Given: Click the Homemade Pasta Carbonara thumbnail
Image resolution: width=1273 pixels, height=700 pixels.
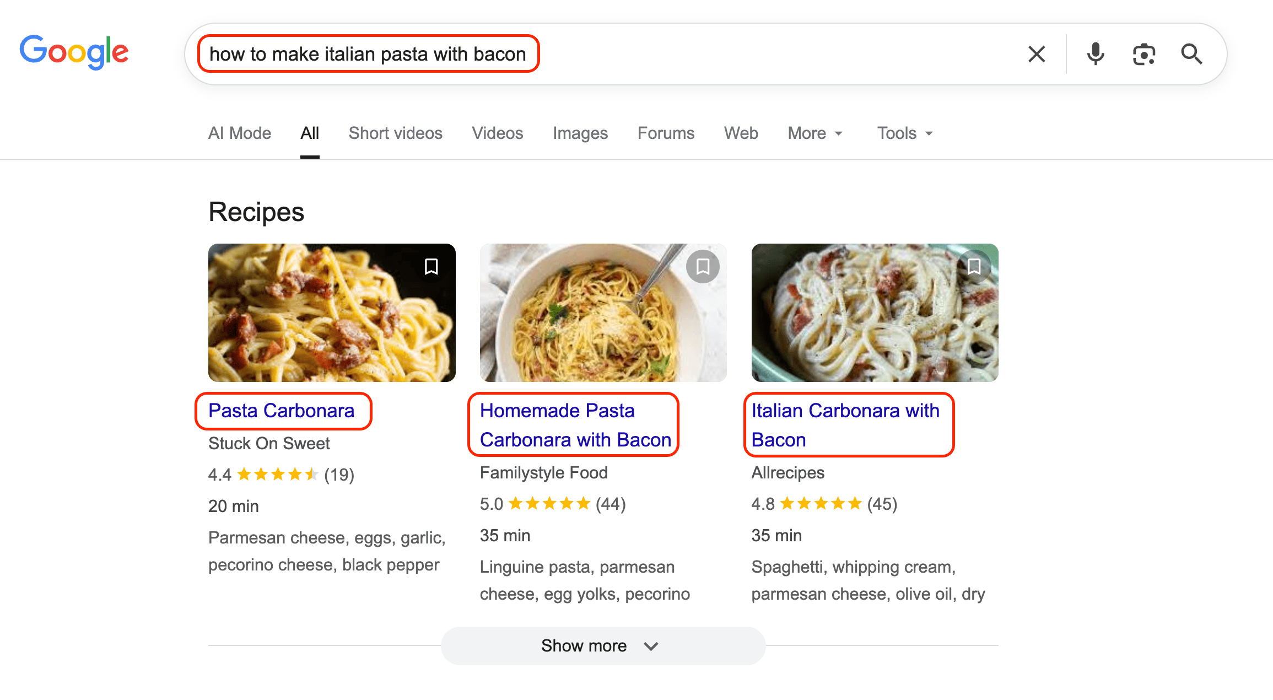Looking at the screenshot, I should pyautogui.click(x=603, y=313).
